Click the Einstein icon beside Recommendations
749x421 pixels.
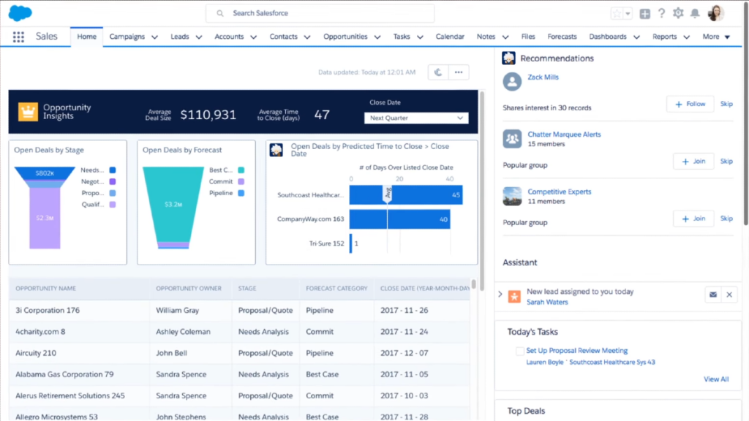tap(509, 58)
